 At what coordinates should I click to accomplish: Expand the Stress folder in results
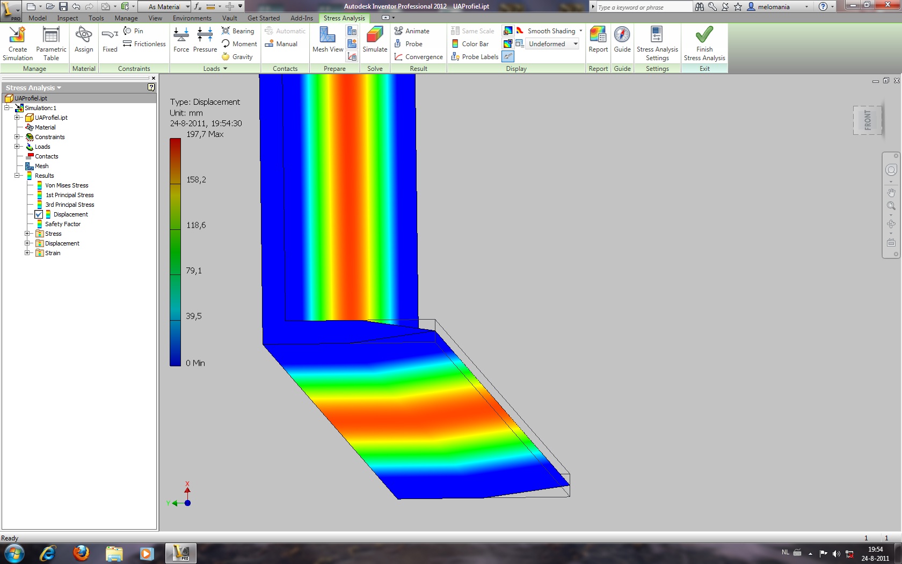[27, 234]
